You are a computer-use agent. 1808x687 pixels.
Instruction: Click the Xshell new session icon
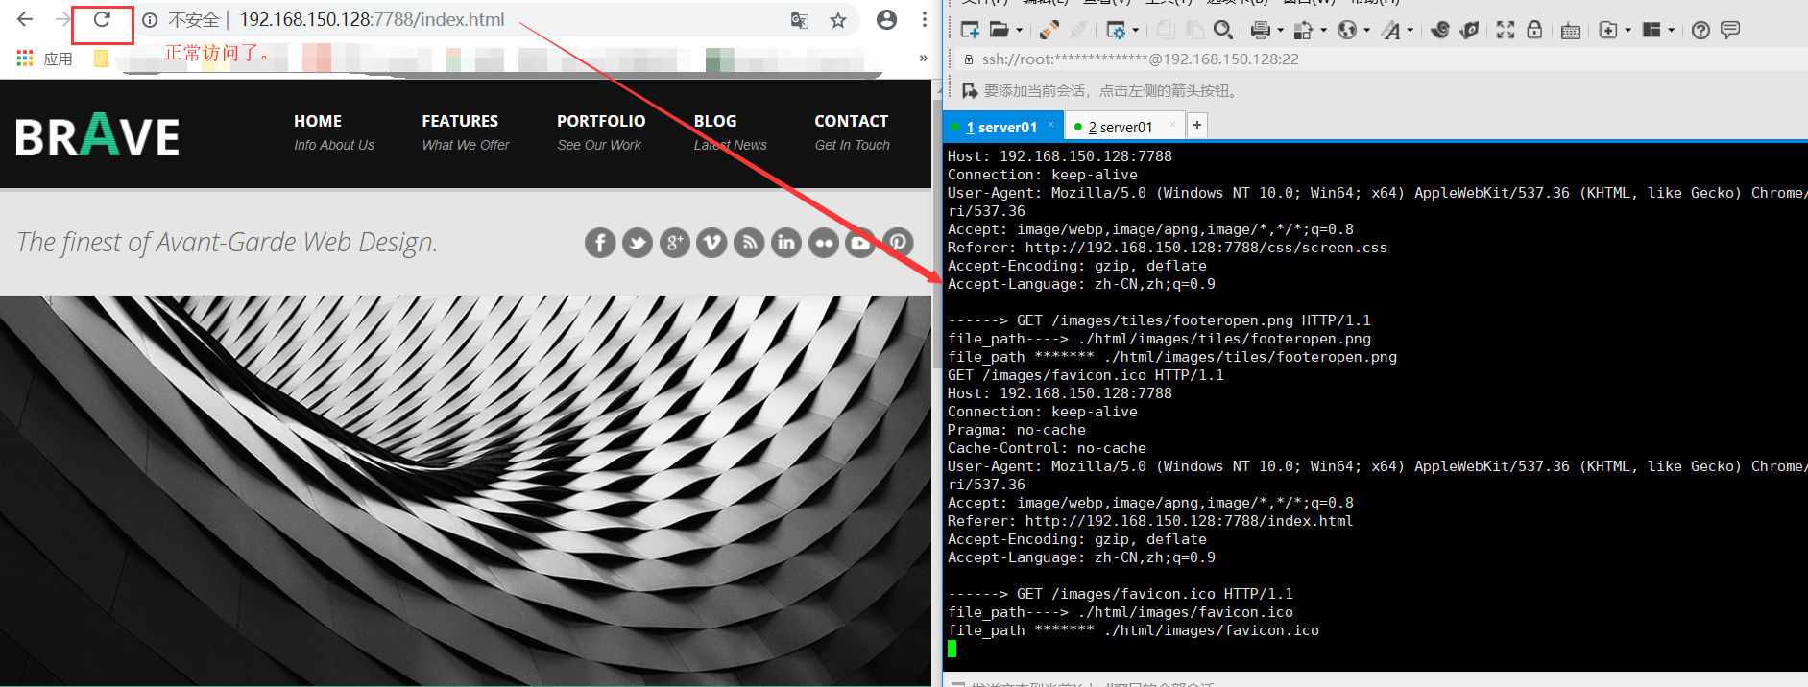[x=970, y=30]
